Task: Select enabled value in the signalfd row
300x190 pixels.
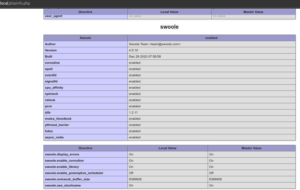Action: (x=135, y=81)
